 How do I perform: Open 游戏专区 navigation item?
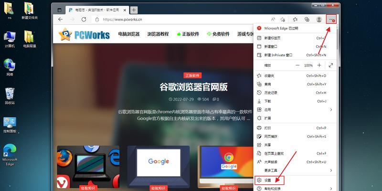[245, 34]
